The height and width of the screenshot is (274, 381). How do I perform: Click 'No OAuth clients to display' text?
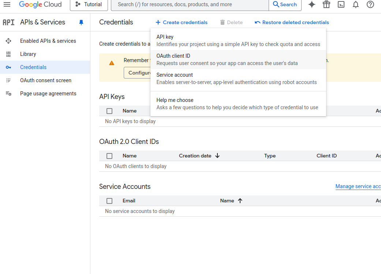(x=135, y=166)
